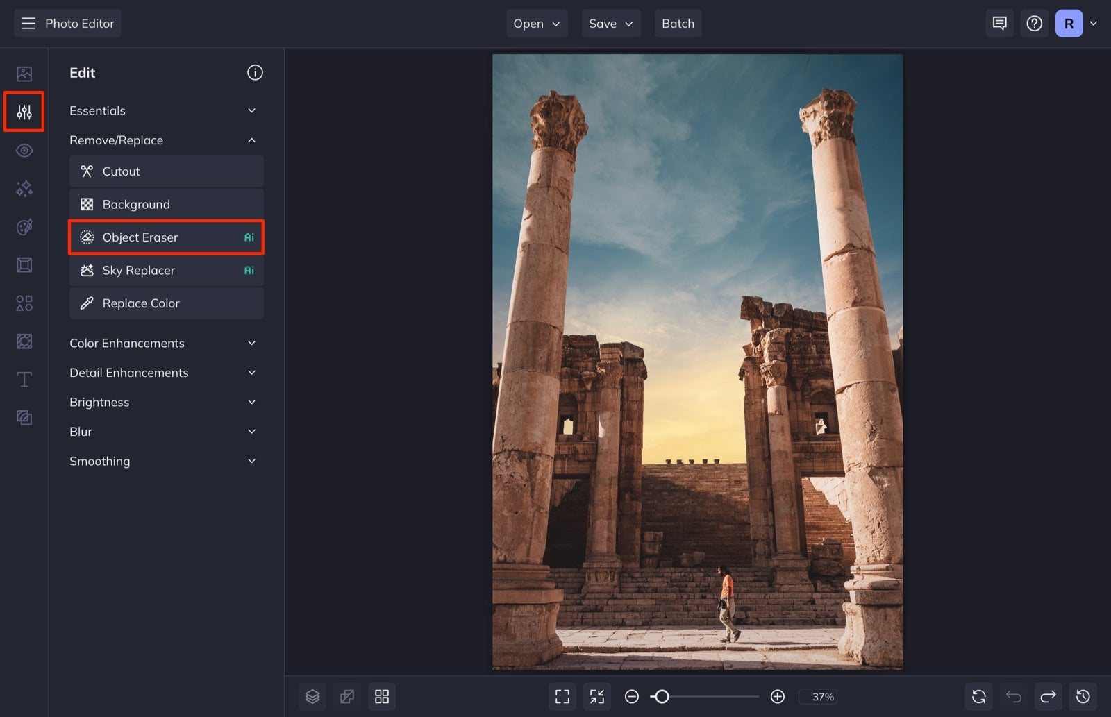Open the Save dropdown menu
The image size is (1111, 717).
click(610, 23)
